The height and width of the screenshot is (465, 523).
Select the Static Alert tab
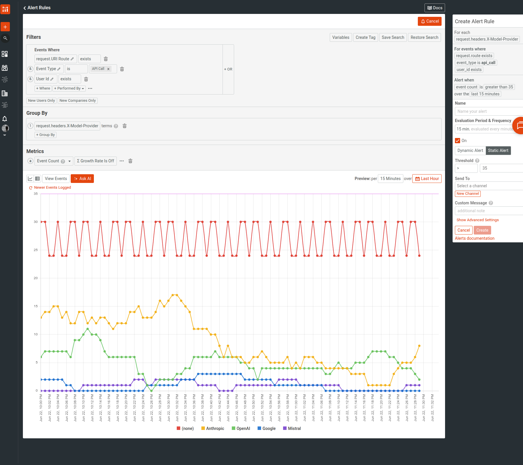point(498,150)
